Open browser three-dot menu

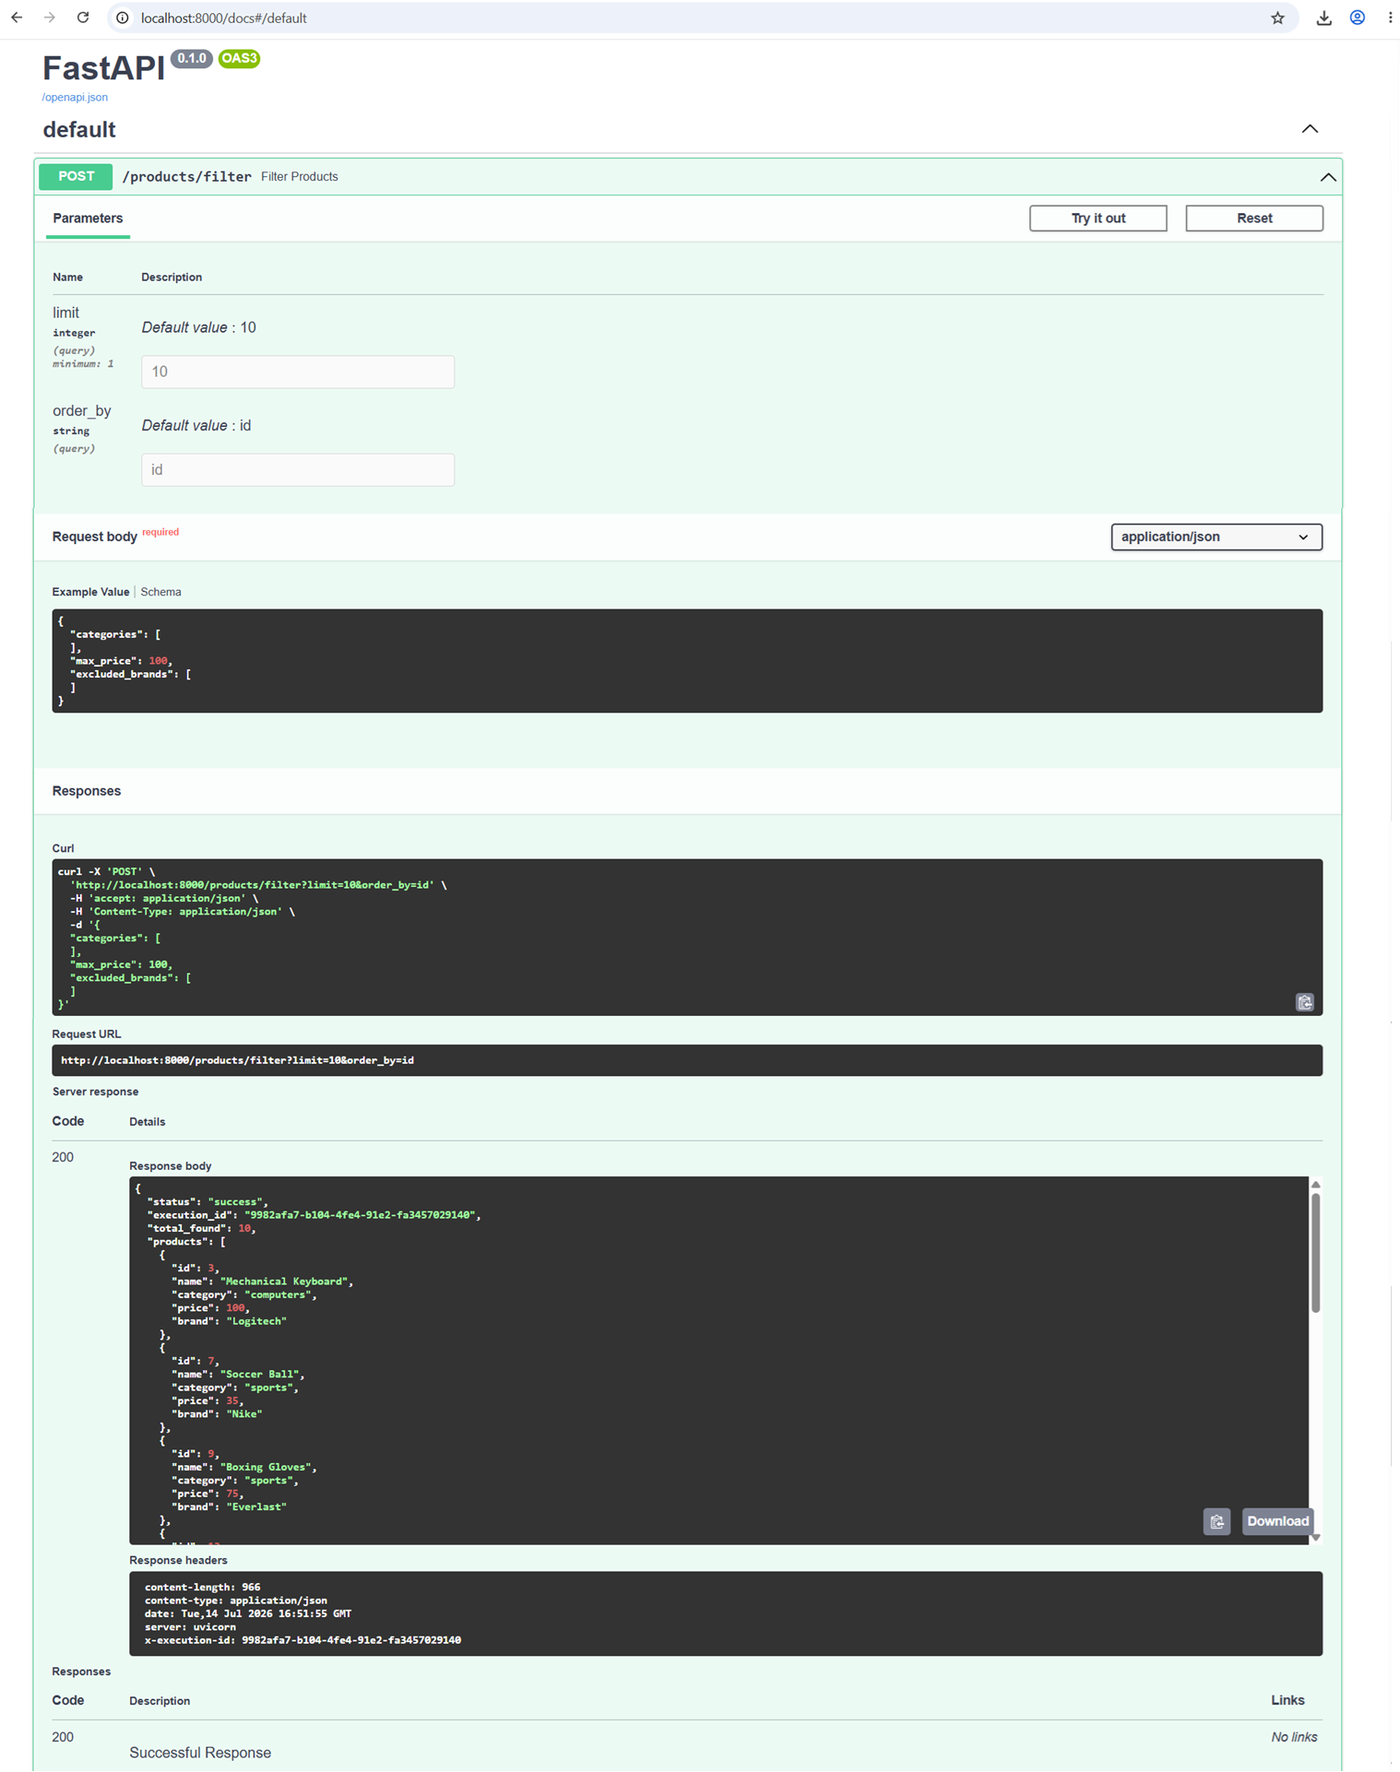click(1390, 18)
